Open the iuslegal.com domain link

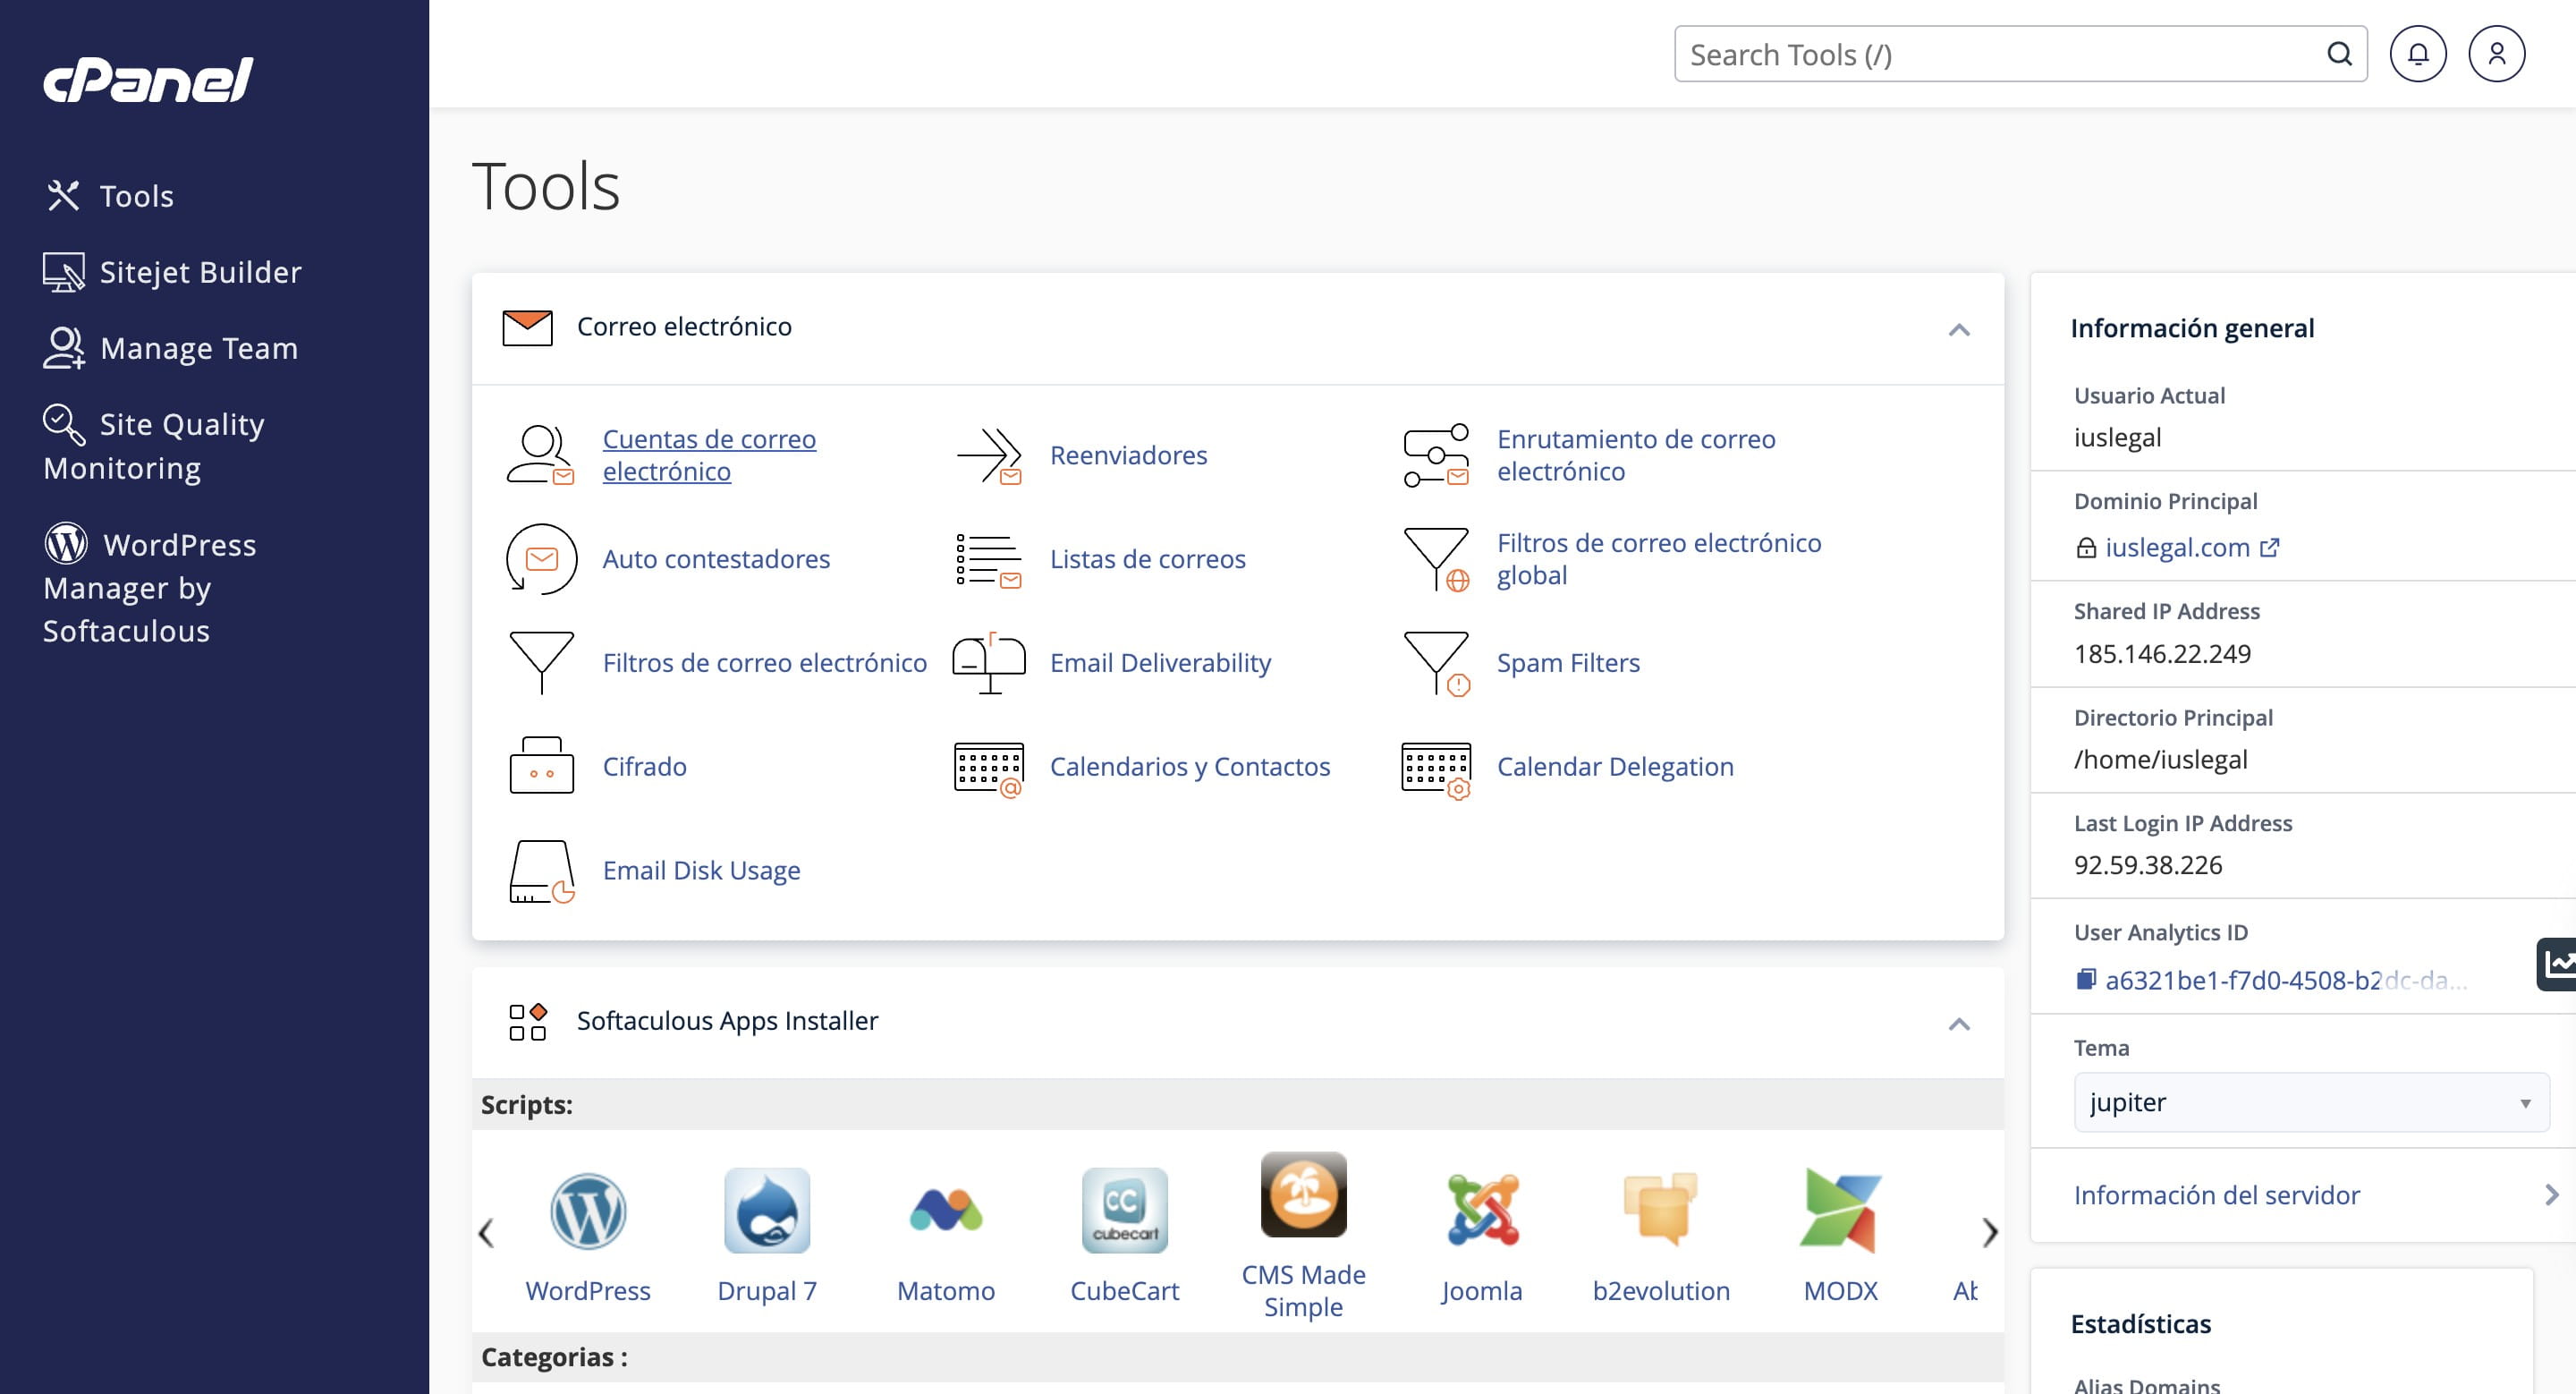pos(2177,548)
